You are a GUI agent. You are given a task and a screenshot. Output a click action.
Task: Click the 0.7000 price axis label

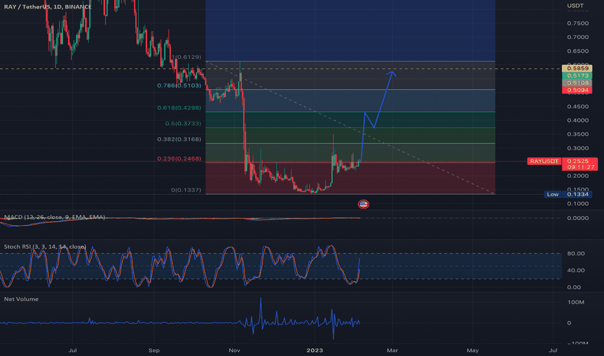tap(578, 37)
